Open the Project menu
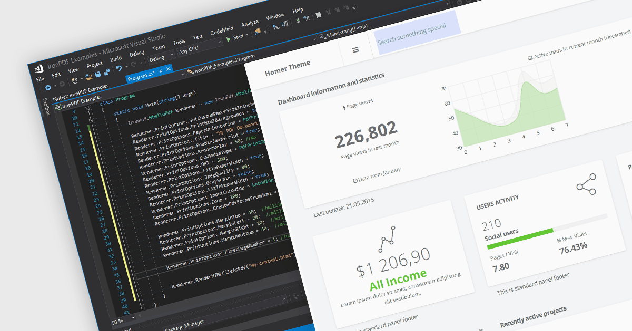The image size is (632, 331). coord(94,64)
